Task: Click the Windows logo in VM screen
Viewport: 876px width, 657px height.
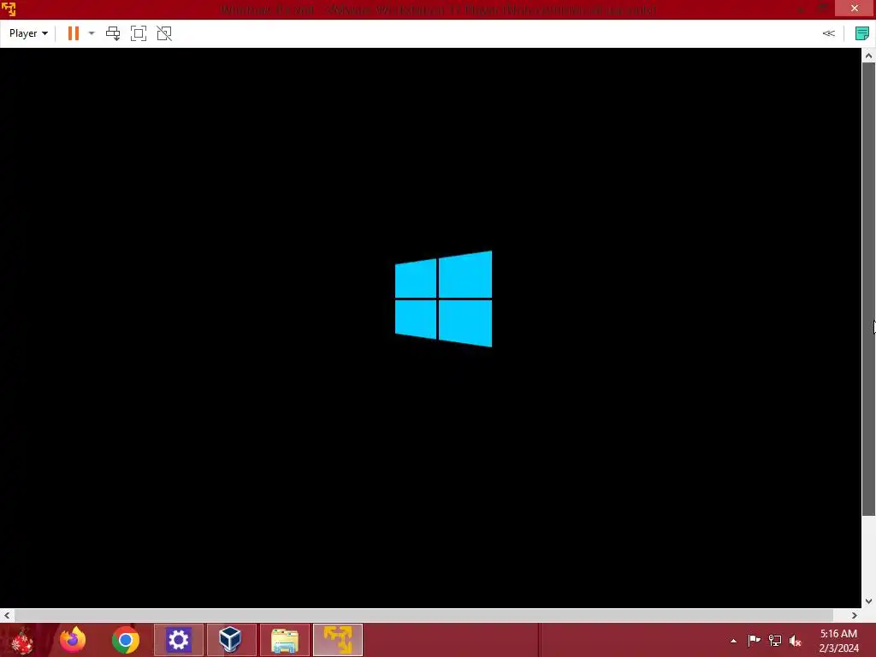Action: click(444, 299)
